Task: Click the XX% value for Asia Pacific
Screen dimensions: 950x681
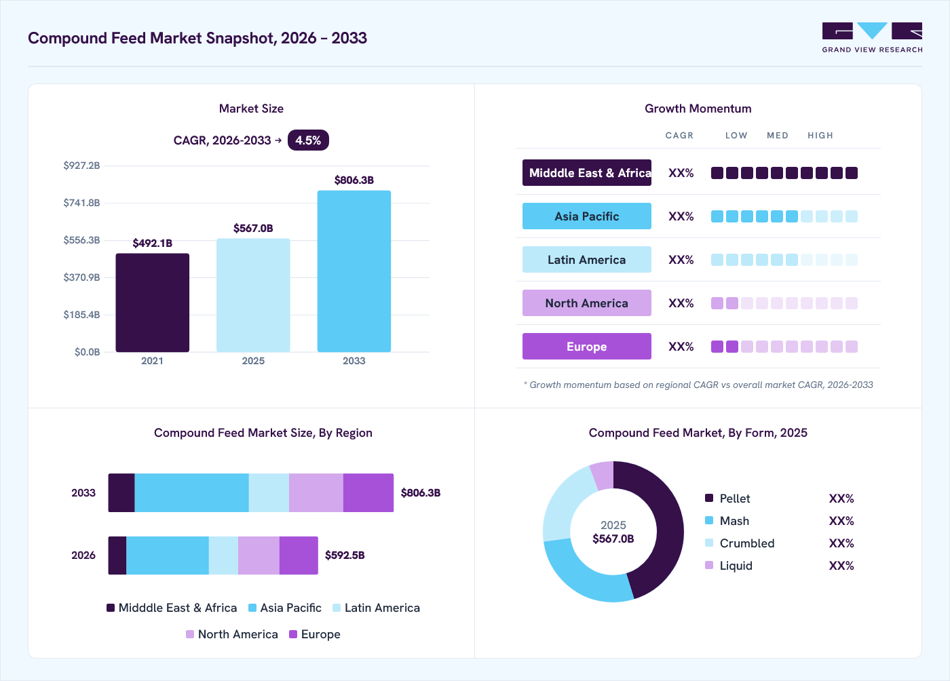Action: (x=681, y=216)
